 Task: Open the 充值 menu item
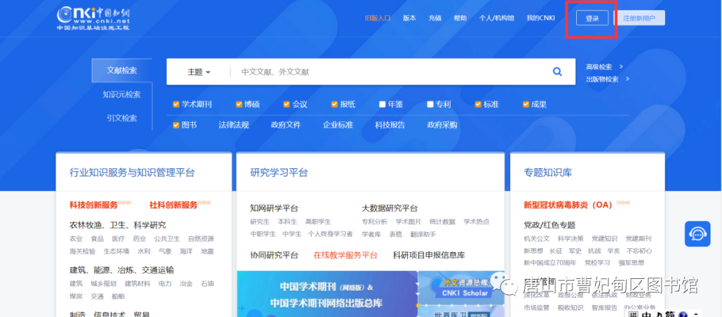tap(435, 19)
